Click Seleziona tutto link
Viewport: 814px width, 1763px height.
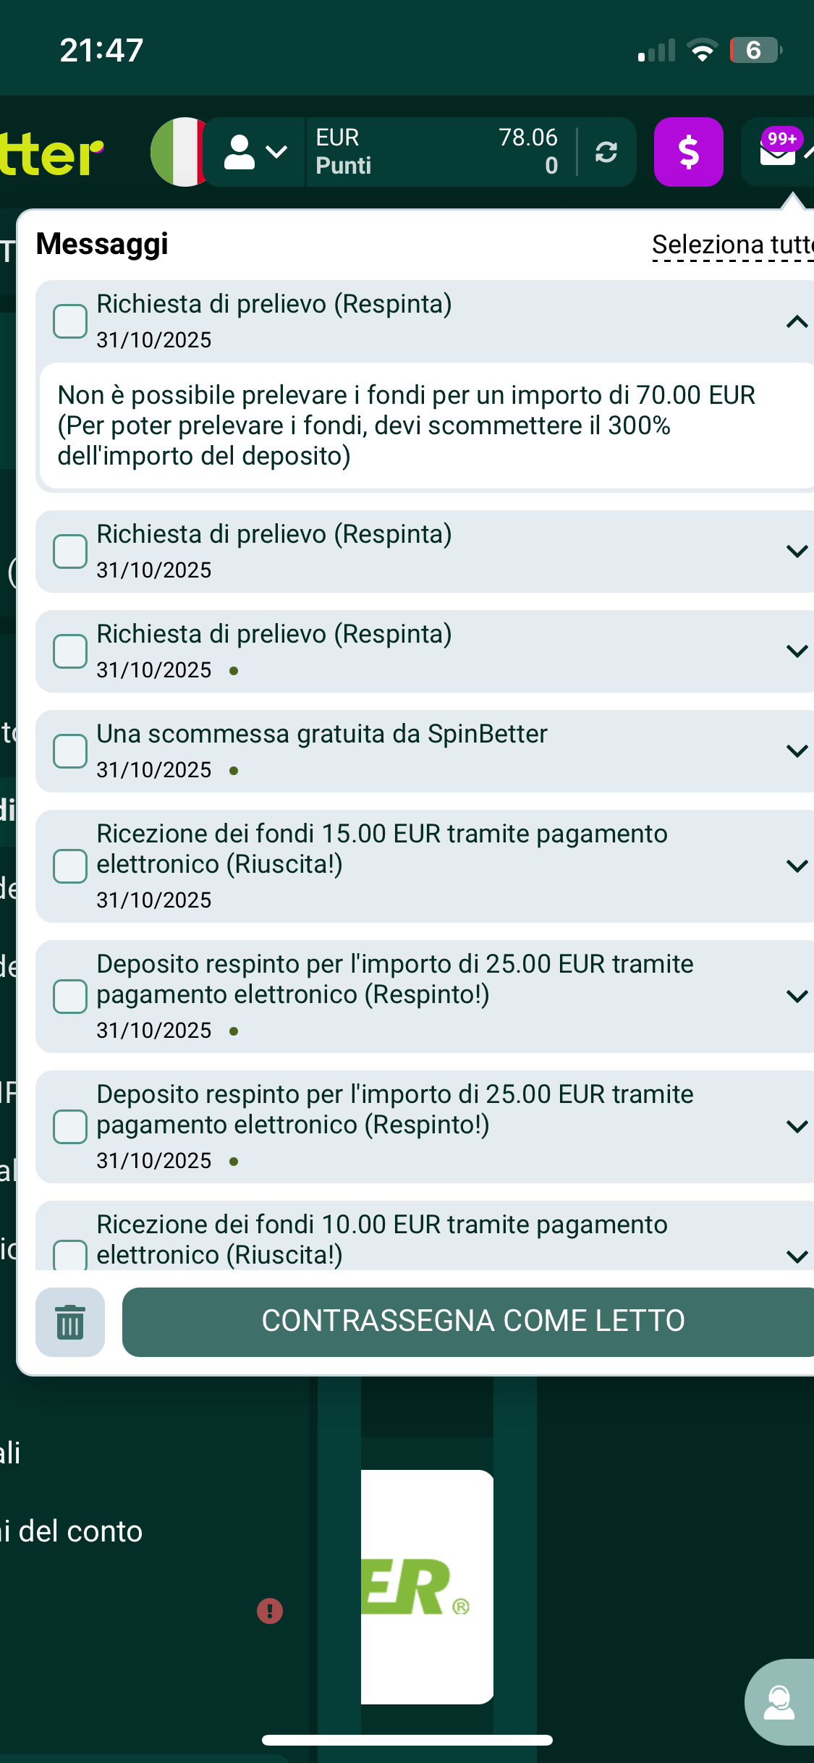click(732, 245)
